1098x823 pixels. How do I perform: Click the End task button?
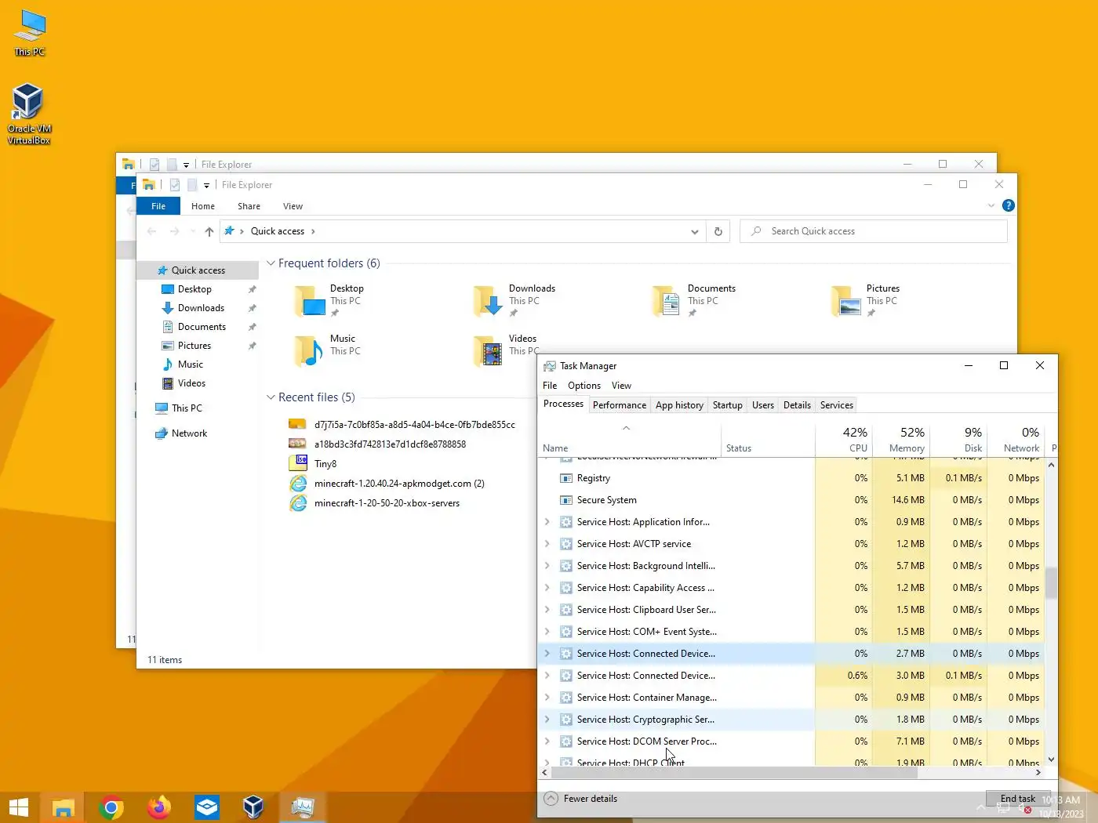click(x=1018, y=799)
